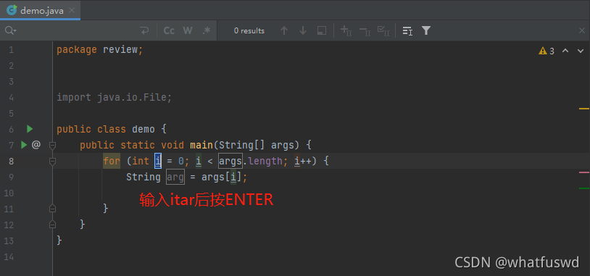Image resolution: width=590 pixels, height=276 pixels.
Task: Click 'args' before .length
Action: (x=230, y=162)
